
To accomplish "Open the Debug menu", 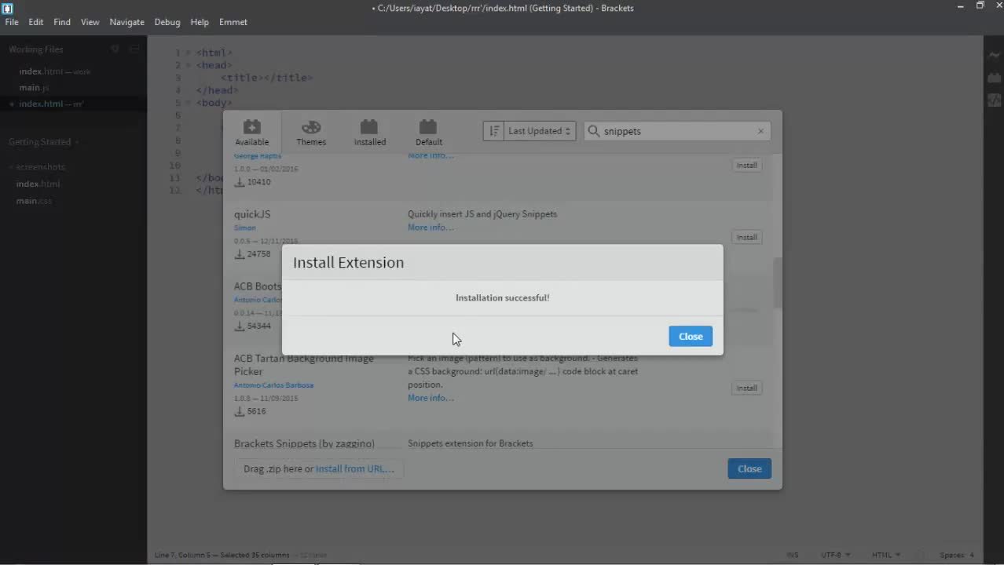I will 167,22.
